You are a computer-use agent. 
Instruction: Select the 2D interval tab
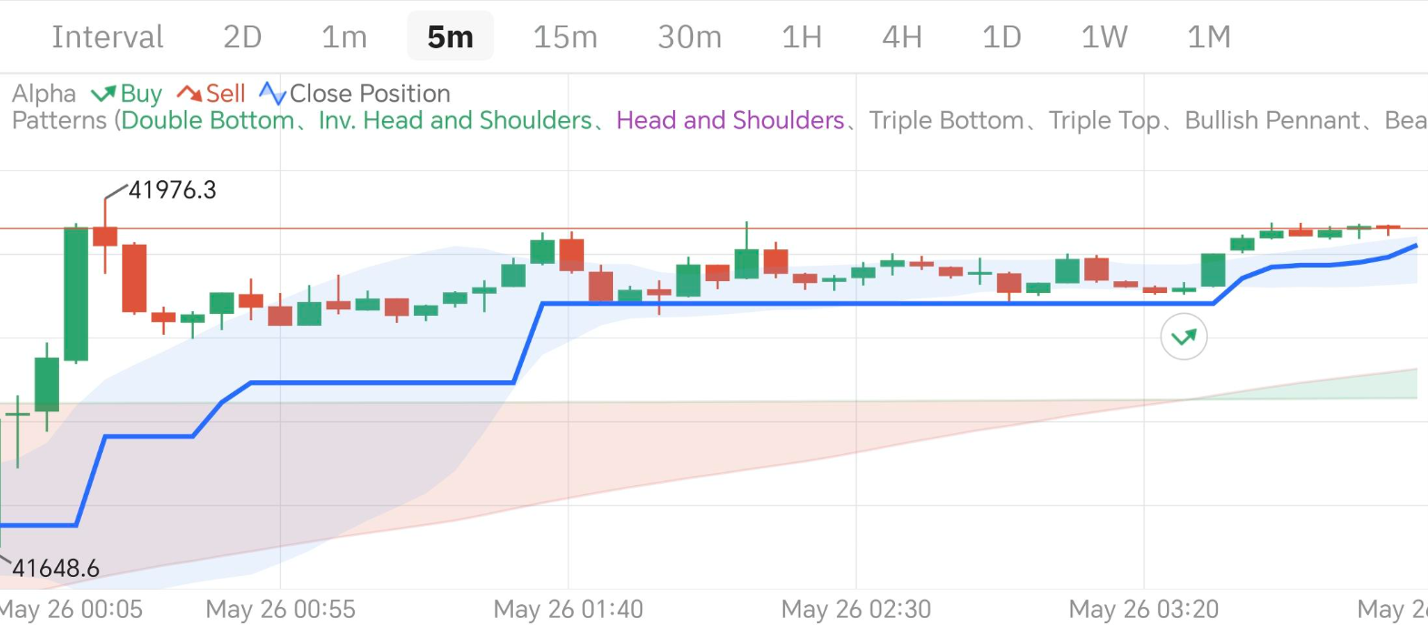point(242,37)
